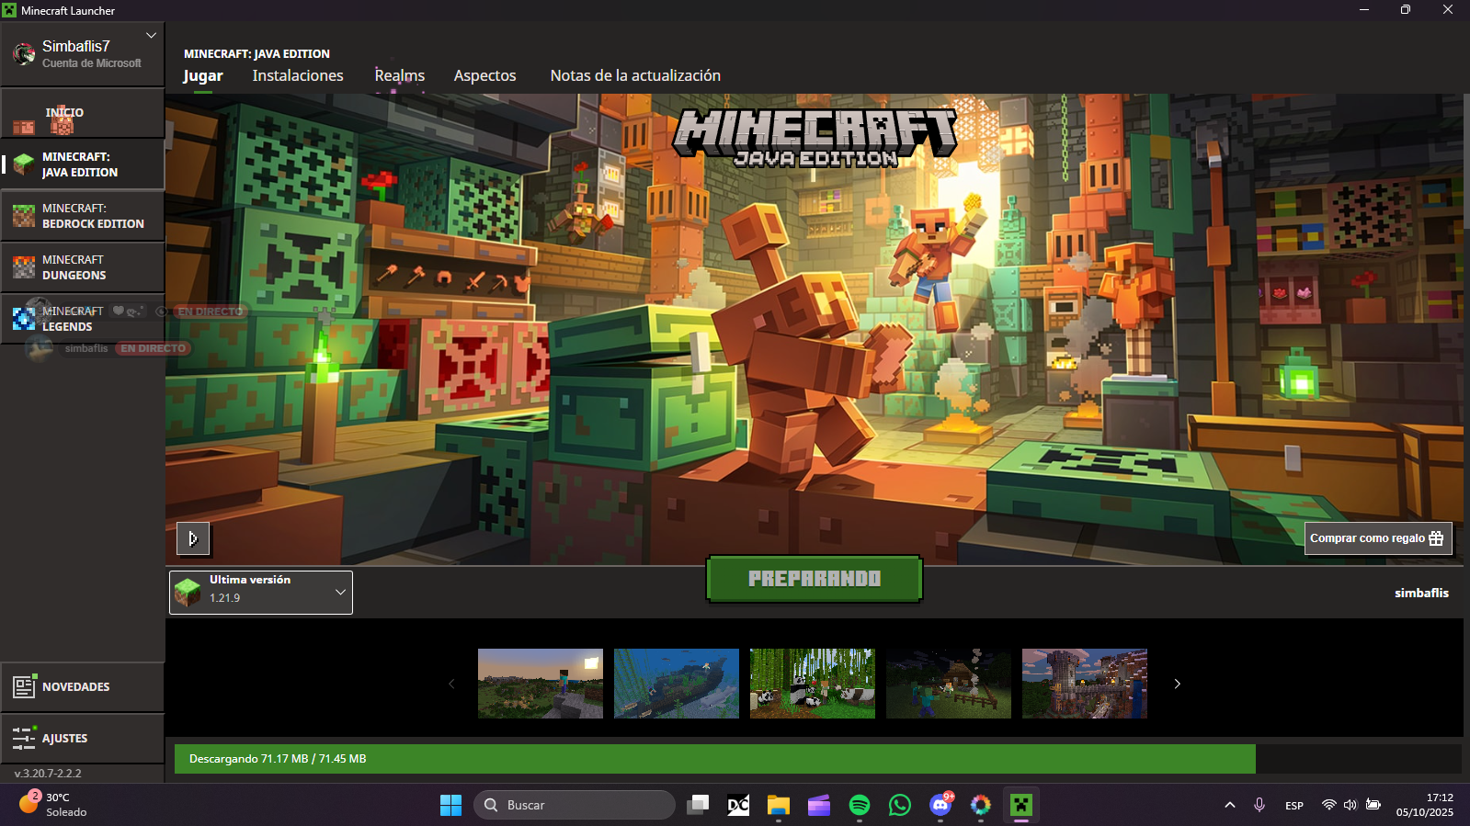Open Minecraft: Bedrock Edition from the sidebar

(x=83, y=216)
